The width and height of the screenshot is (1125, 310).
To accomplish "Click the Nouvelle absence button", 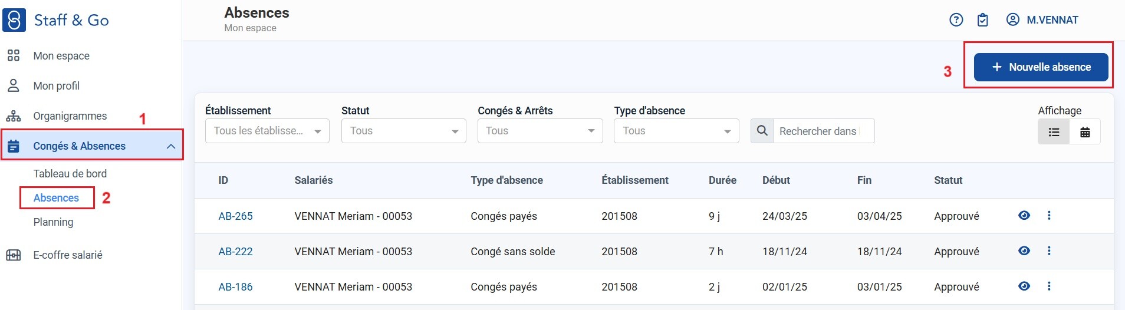I will tap(1041, 67).
